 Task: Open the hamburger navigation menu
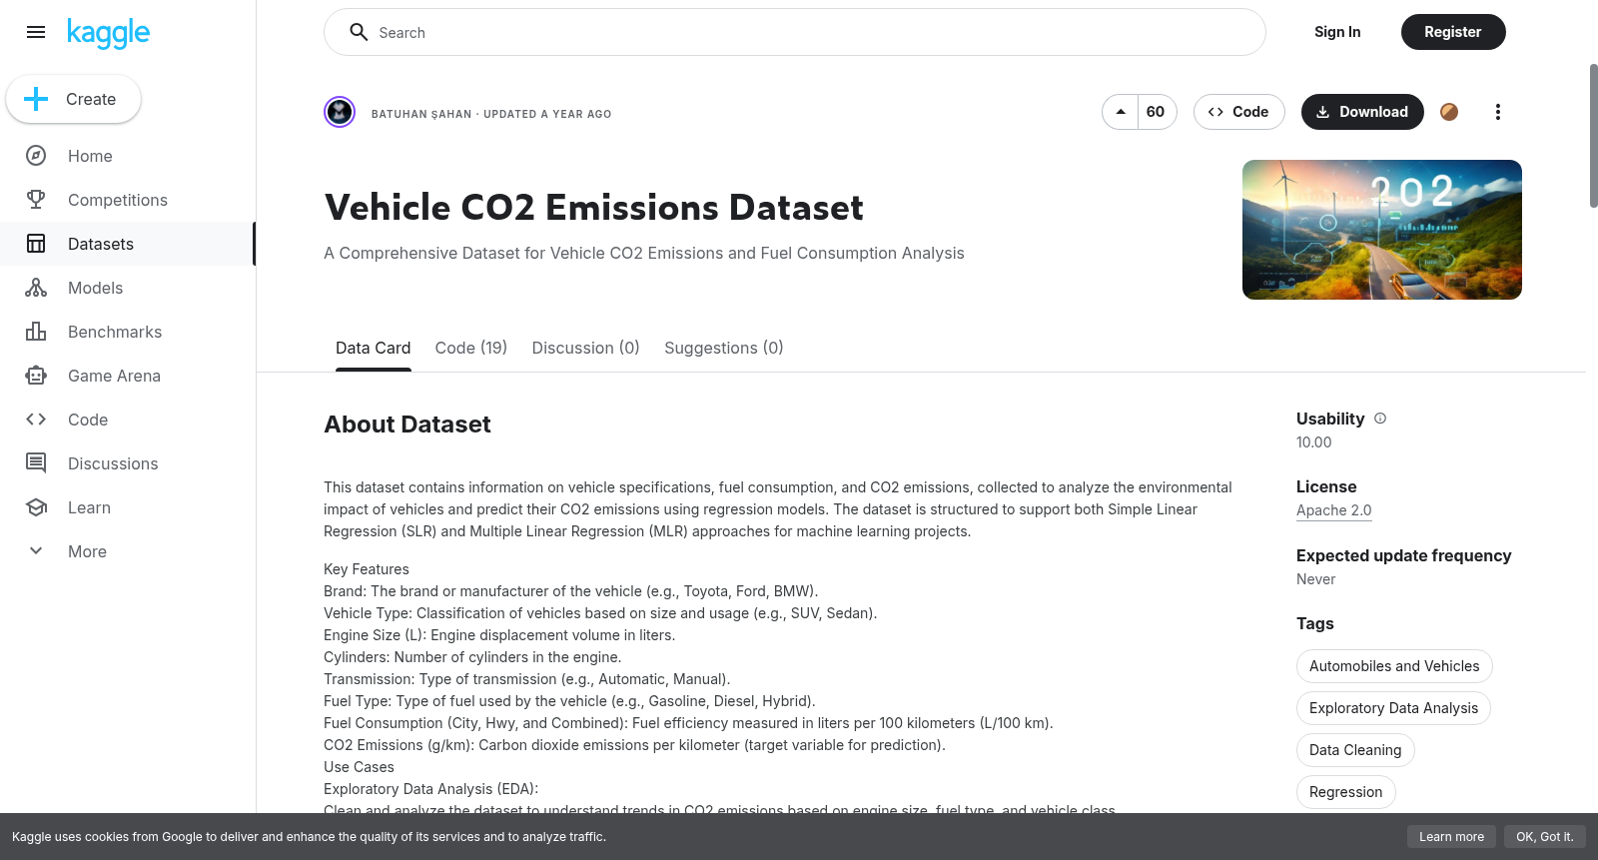click(x=36, y=32)
